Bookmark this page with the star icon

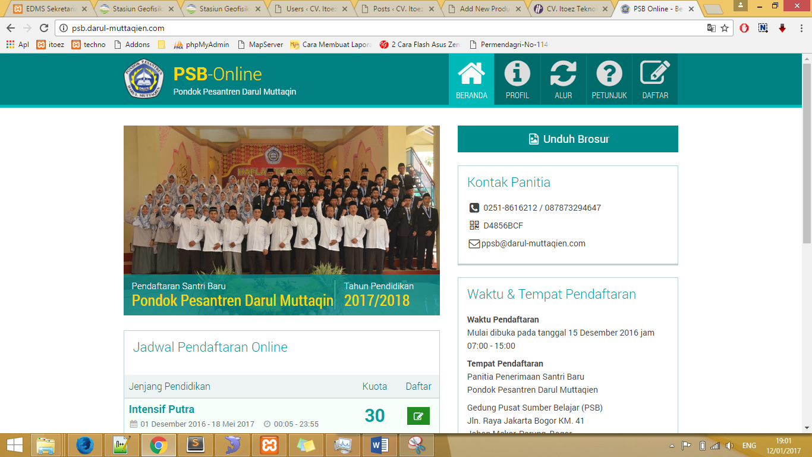coord(725,28)
